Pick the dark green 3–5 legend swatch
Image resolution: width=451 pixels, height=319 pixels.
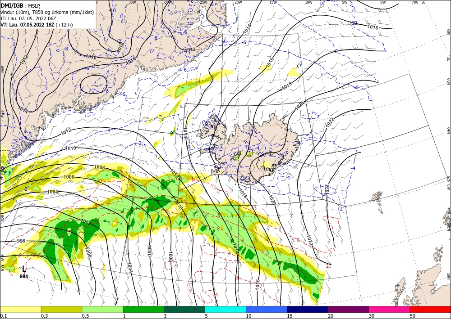click(184, 309)
